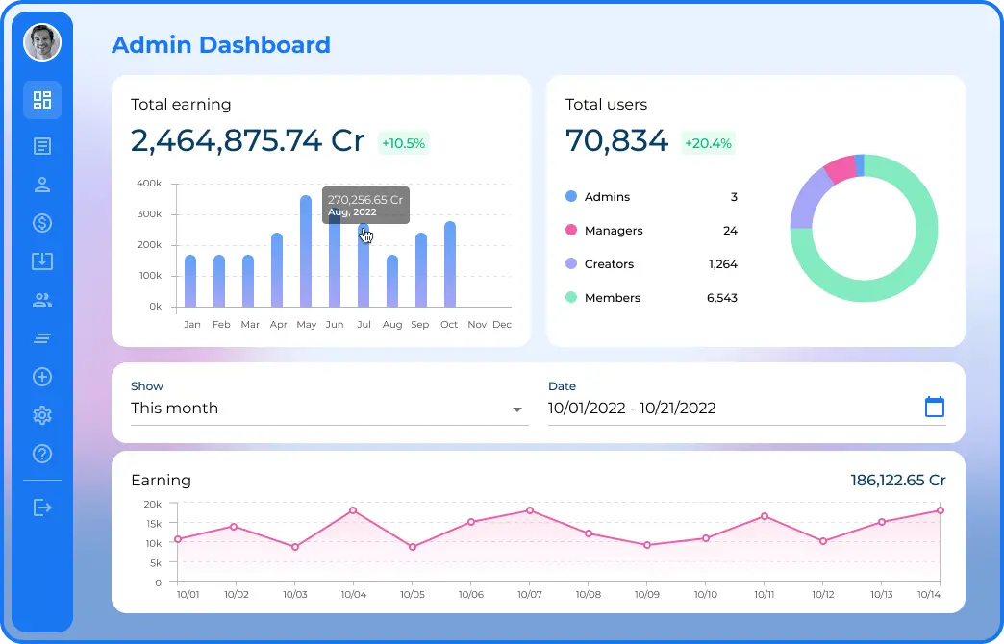Click the 10/11 data point on line chart
Image resolution: width=1004 pixels, height=644 pixels.
click(x=765, y=516)
